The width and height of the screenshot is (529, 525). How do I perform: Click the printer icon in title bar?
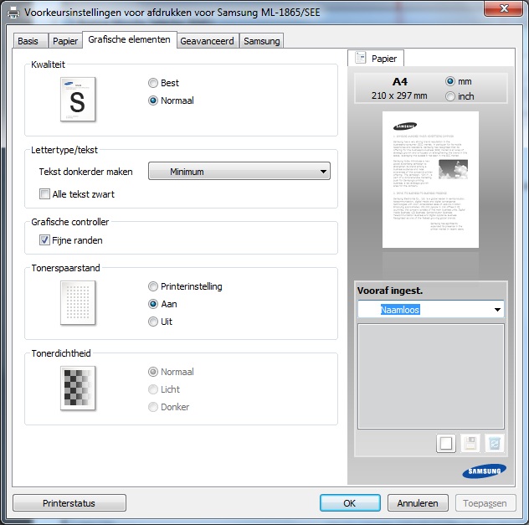tap(12, 12)
